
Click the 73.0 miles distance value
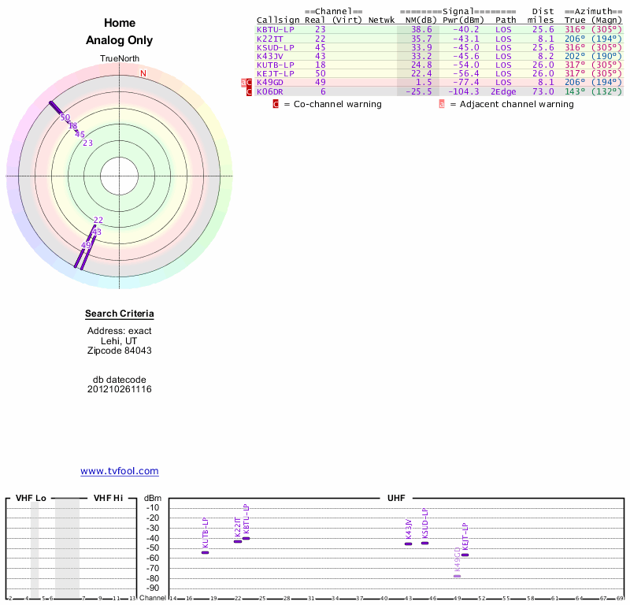[x=543, y=91]
